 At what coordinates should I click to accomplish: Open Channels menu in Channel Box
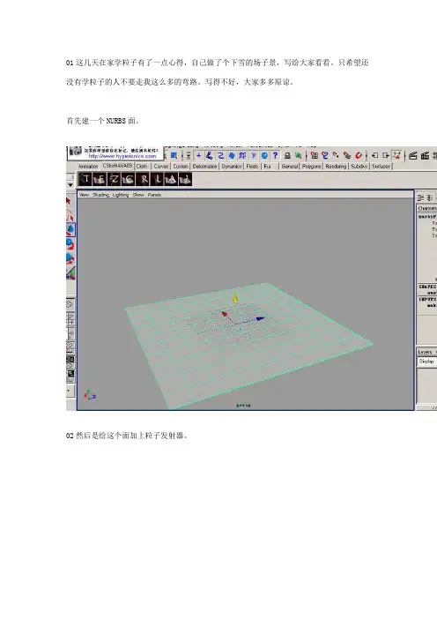(427, 208)
